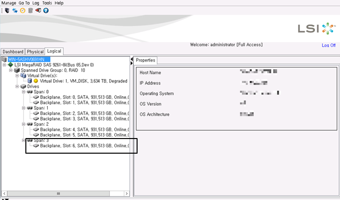Click the green controller chip icon
Viewport: 340px width, 200px height.
[10, 65]
